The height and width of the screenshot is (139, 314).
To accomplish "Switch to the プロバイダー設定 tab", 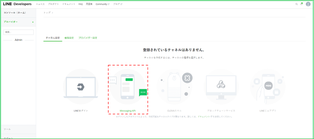I will (88, 38).
